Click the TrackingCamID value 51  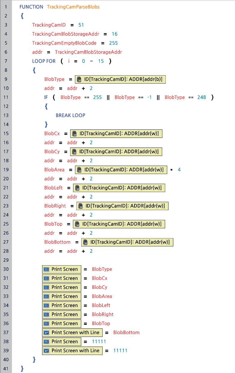pos(81,25)
